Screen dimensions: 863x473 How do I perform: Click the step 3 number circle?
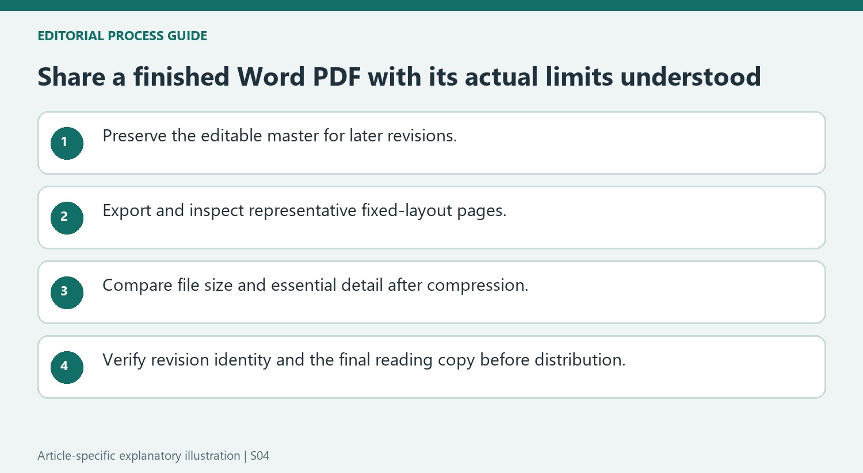click(67, 293)
